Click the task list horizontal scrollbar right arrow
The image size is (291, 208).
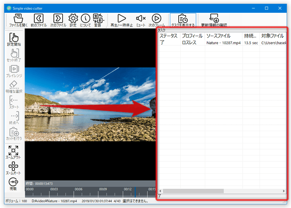(x=284, y=191)
